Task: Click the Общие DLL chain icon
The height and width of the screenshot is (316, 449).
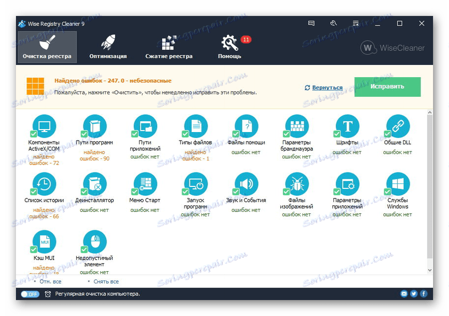Action: [x=398, y=126]
